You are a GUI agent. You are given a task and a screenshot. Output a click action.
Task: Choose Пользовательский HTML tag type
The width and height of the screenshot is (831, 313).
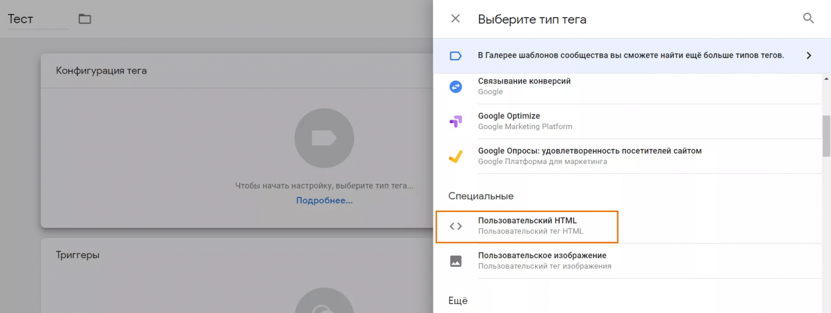(x=627, y=226)
